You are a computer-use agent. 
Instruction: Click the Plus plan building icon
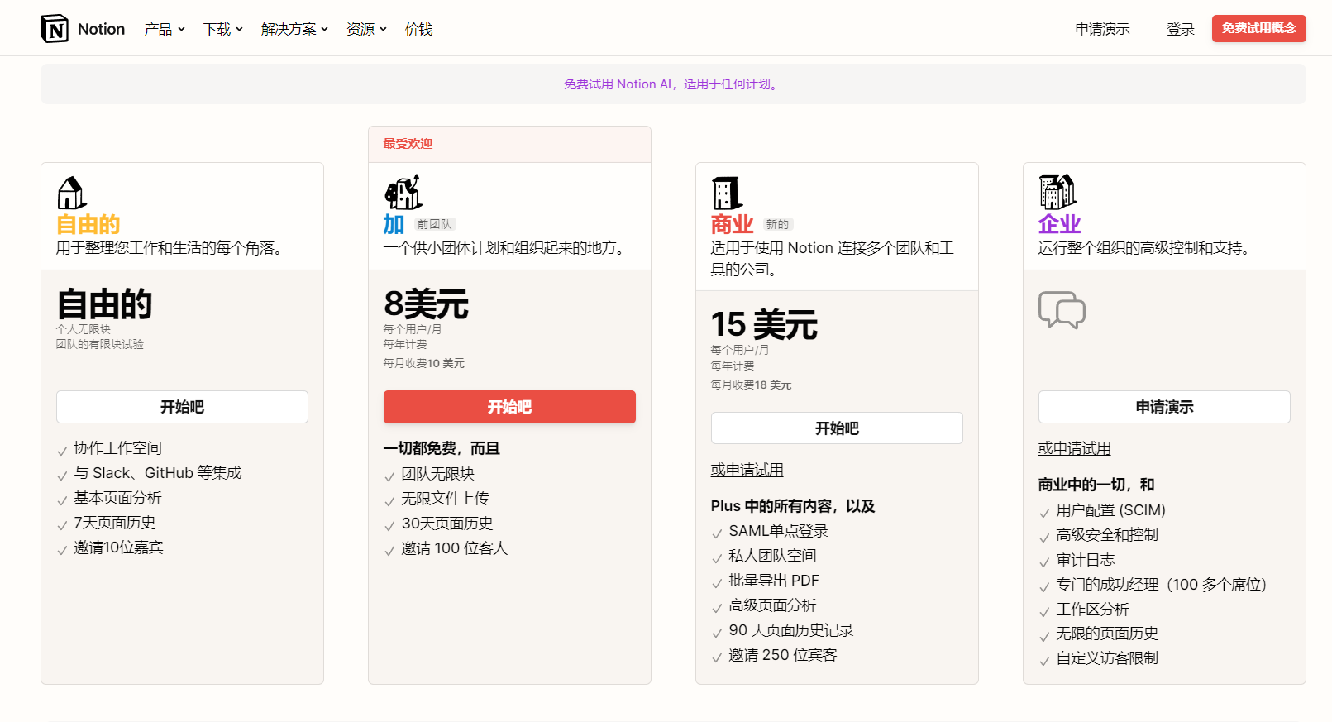[x=403, y=193]
